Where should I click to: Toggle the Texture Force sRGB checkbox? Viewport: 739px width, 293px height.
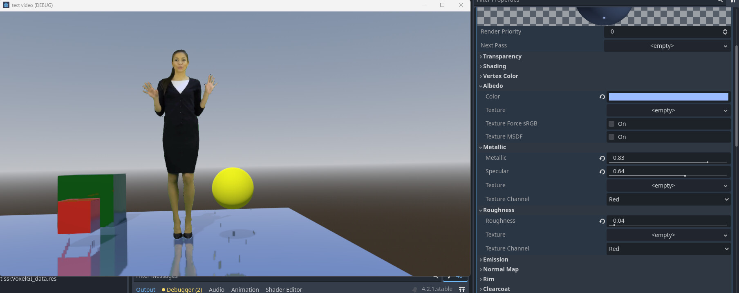coord(611,124)
